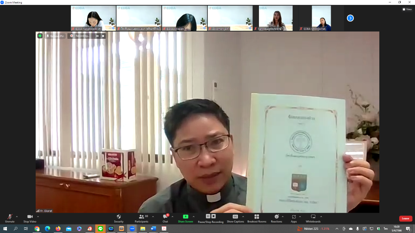Open File Explorer from the taskbar
The width and height of the screenshot is (415, 233).
pyautogui.click(x=143, y=229)
